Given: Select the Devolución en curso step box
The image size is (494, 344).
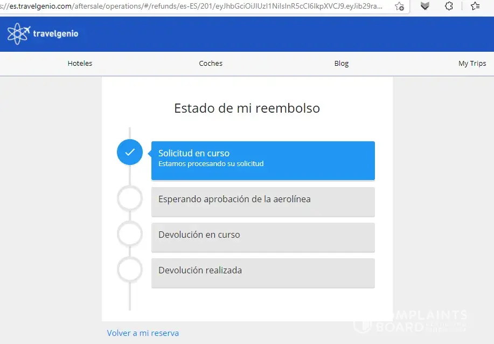Looking at the screenshot, I should point(263,237).
